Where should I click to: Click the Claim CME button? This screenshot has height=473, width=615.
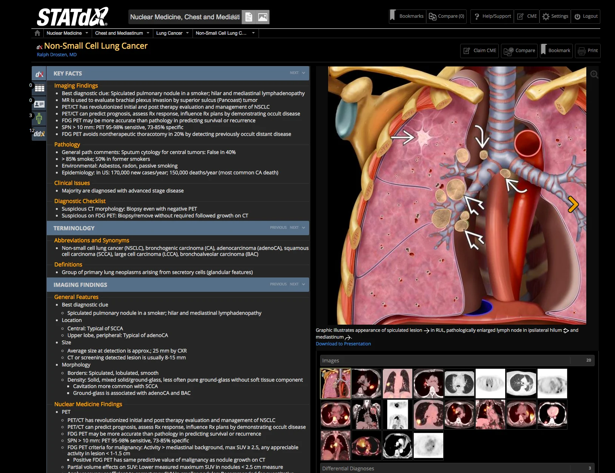click(x=479, y=51)
